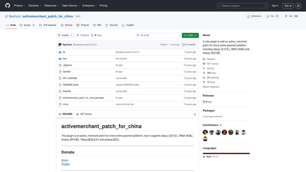Expand the Open Source menu

(71, 6)
